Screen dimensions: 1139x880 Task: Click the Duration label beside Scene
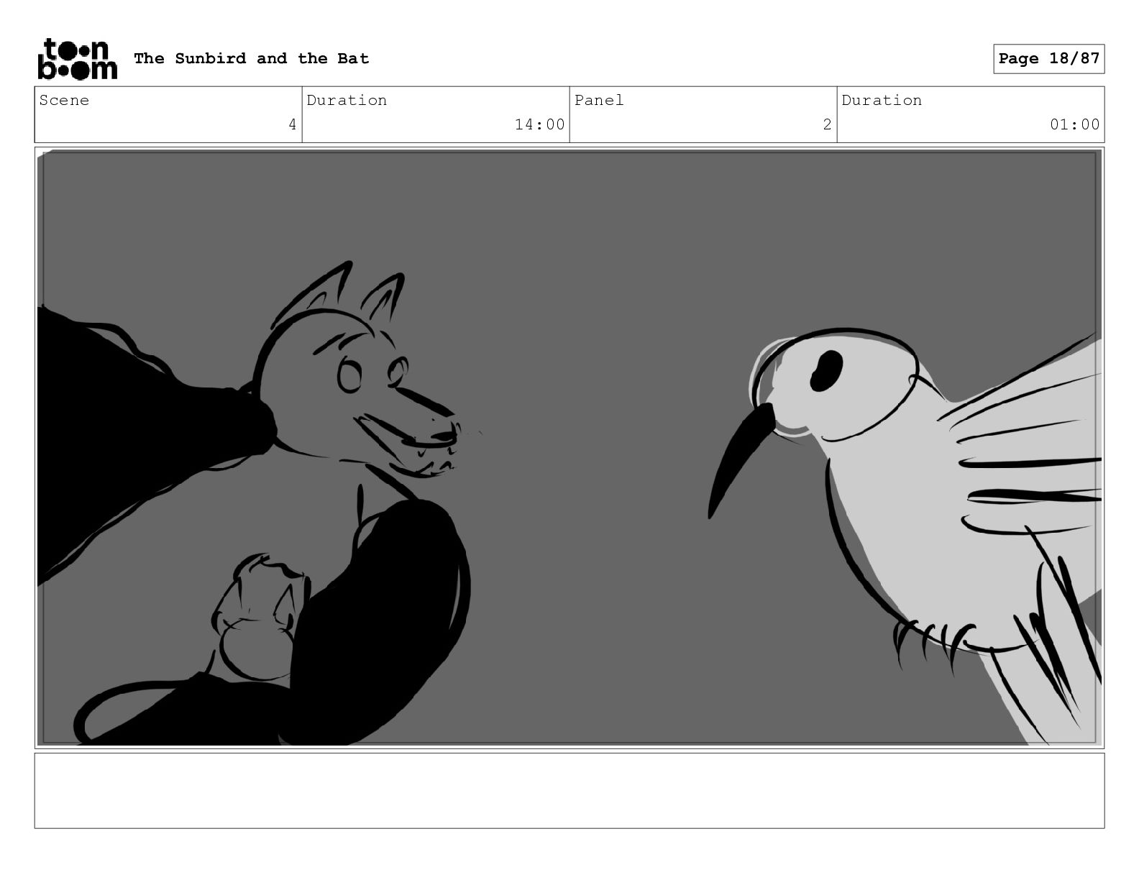(x=347, y=100)
